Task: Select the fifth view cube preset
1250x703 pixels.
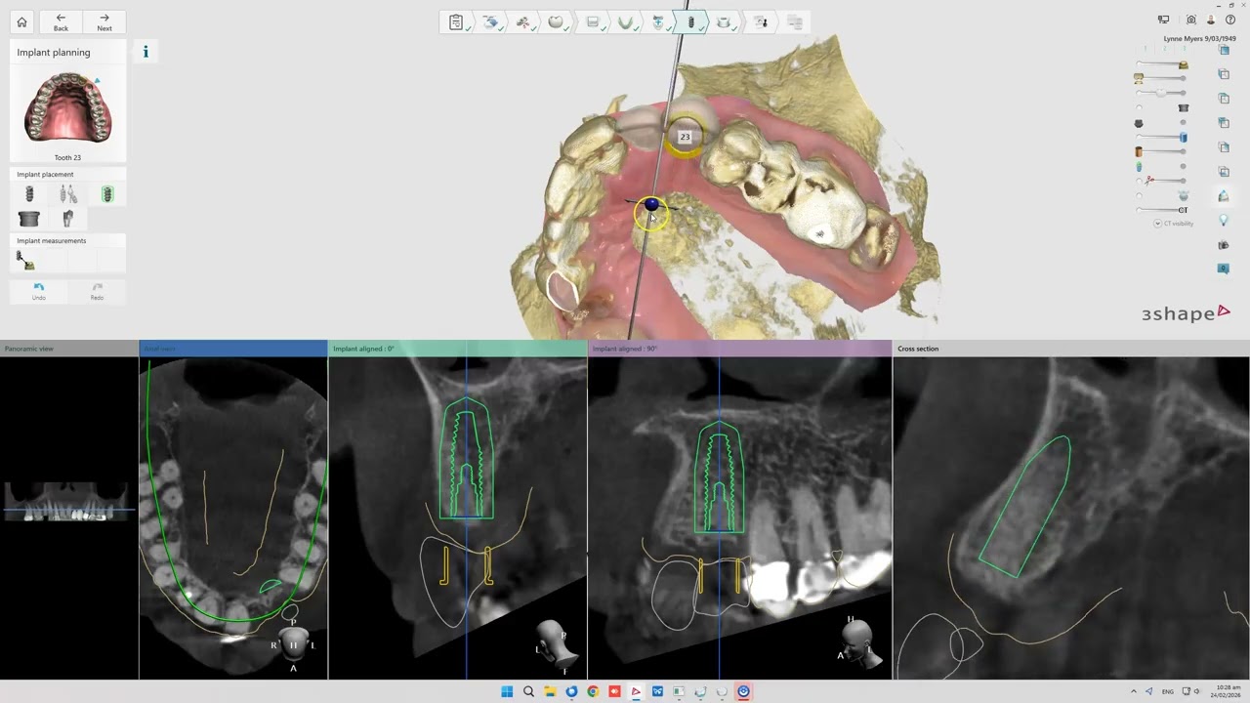Action: pos(1224,147)
